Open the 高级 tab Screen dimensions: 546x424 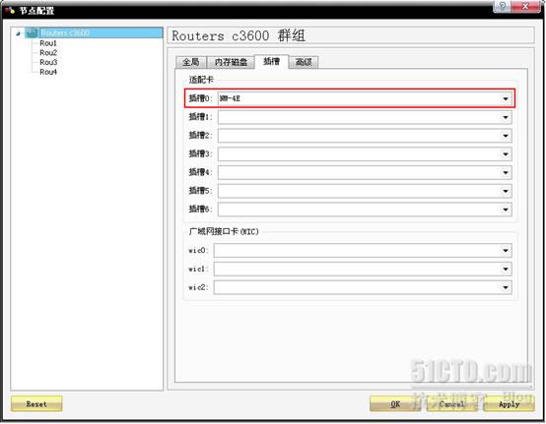(x=304, y=62)
